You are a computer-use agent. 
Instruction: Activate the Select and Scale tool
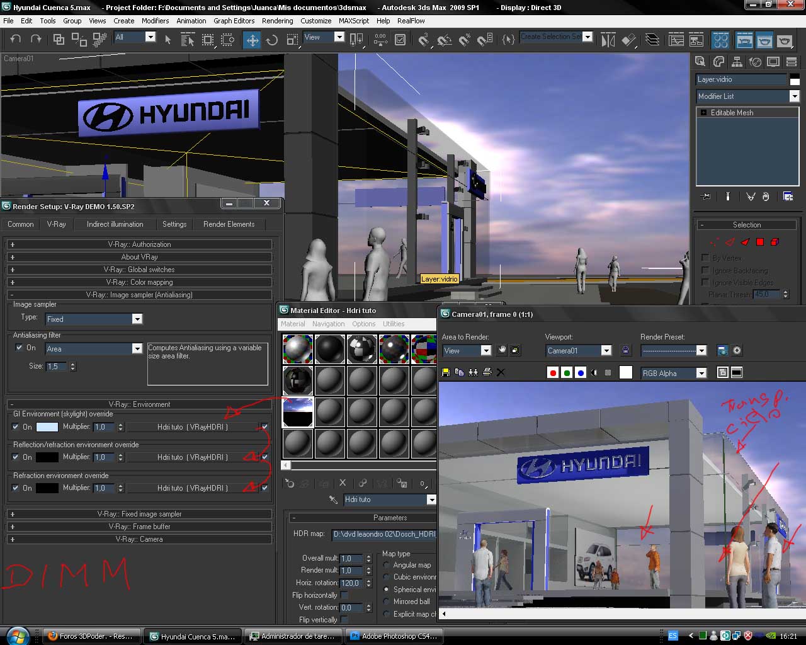[x=292, y=40]
